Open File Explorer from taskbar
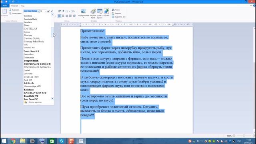 (23, 141)
